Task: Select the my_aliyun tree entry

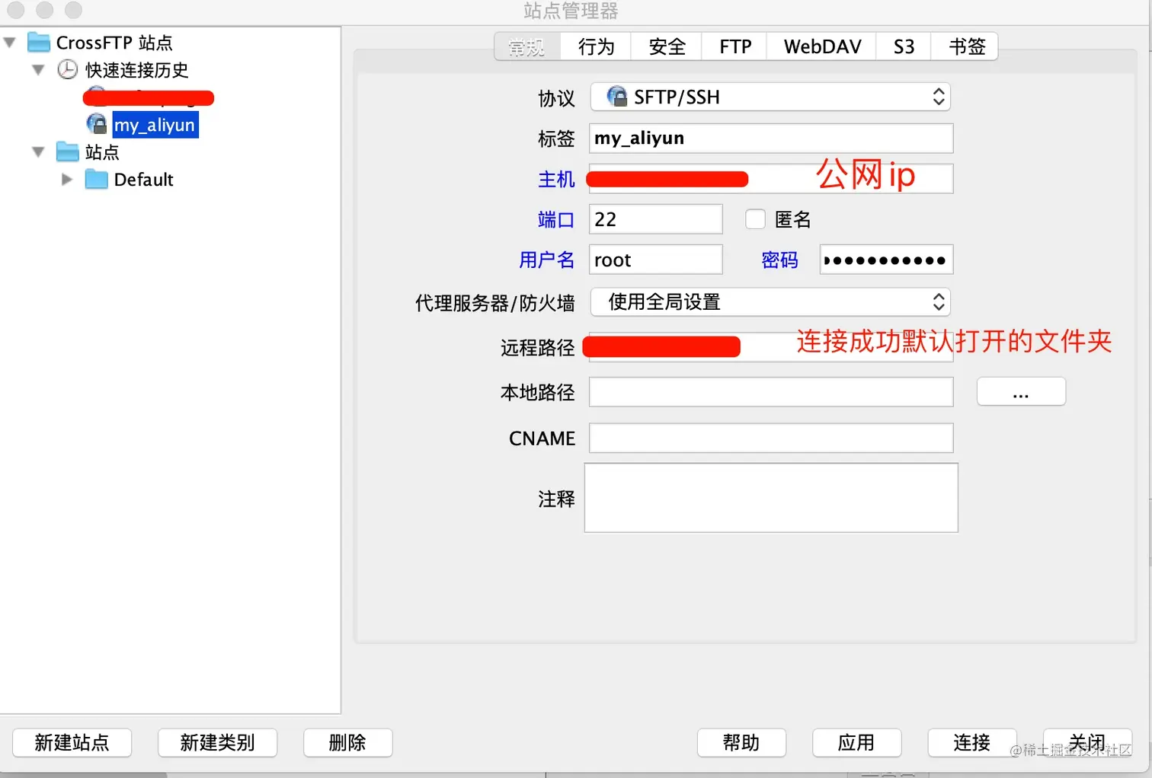Action: [155, 125]
